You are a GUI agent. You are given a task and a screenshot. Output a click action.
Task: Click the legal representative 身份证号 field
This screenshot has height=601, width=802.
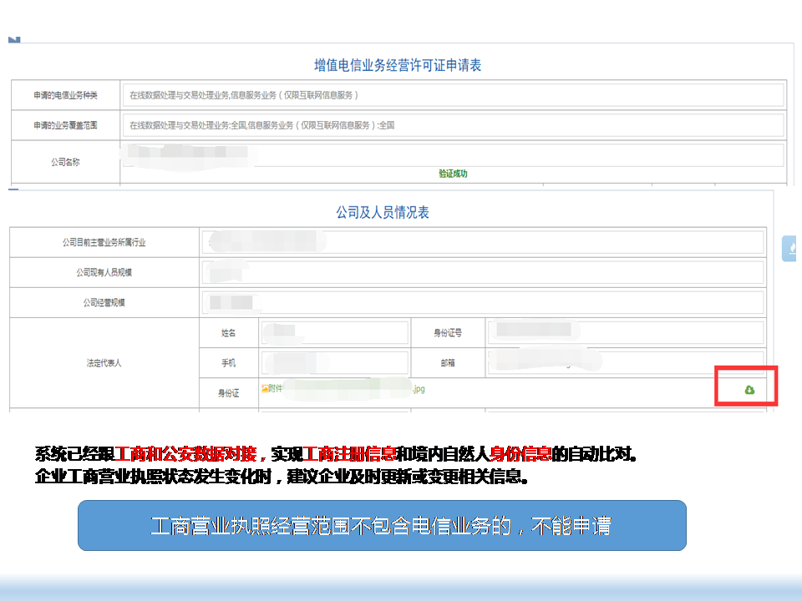(625, 332)
